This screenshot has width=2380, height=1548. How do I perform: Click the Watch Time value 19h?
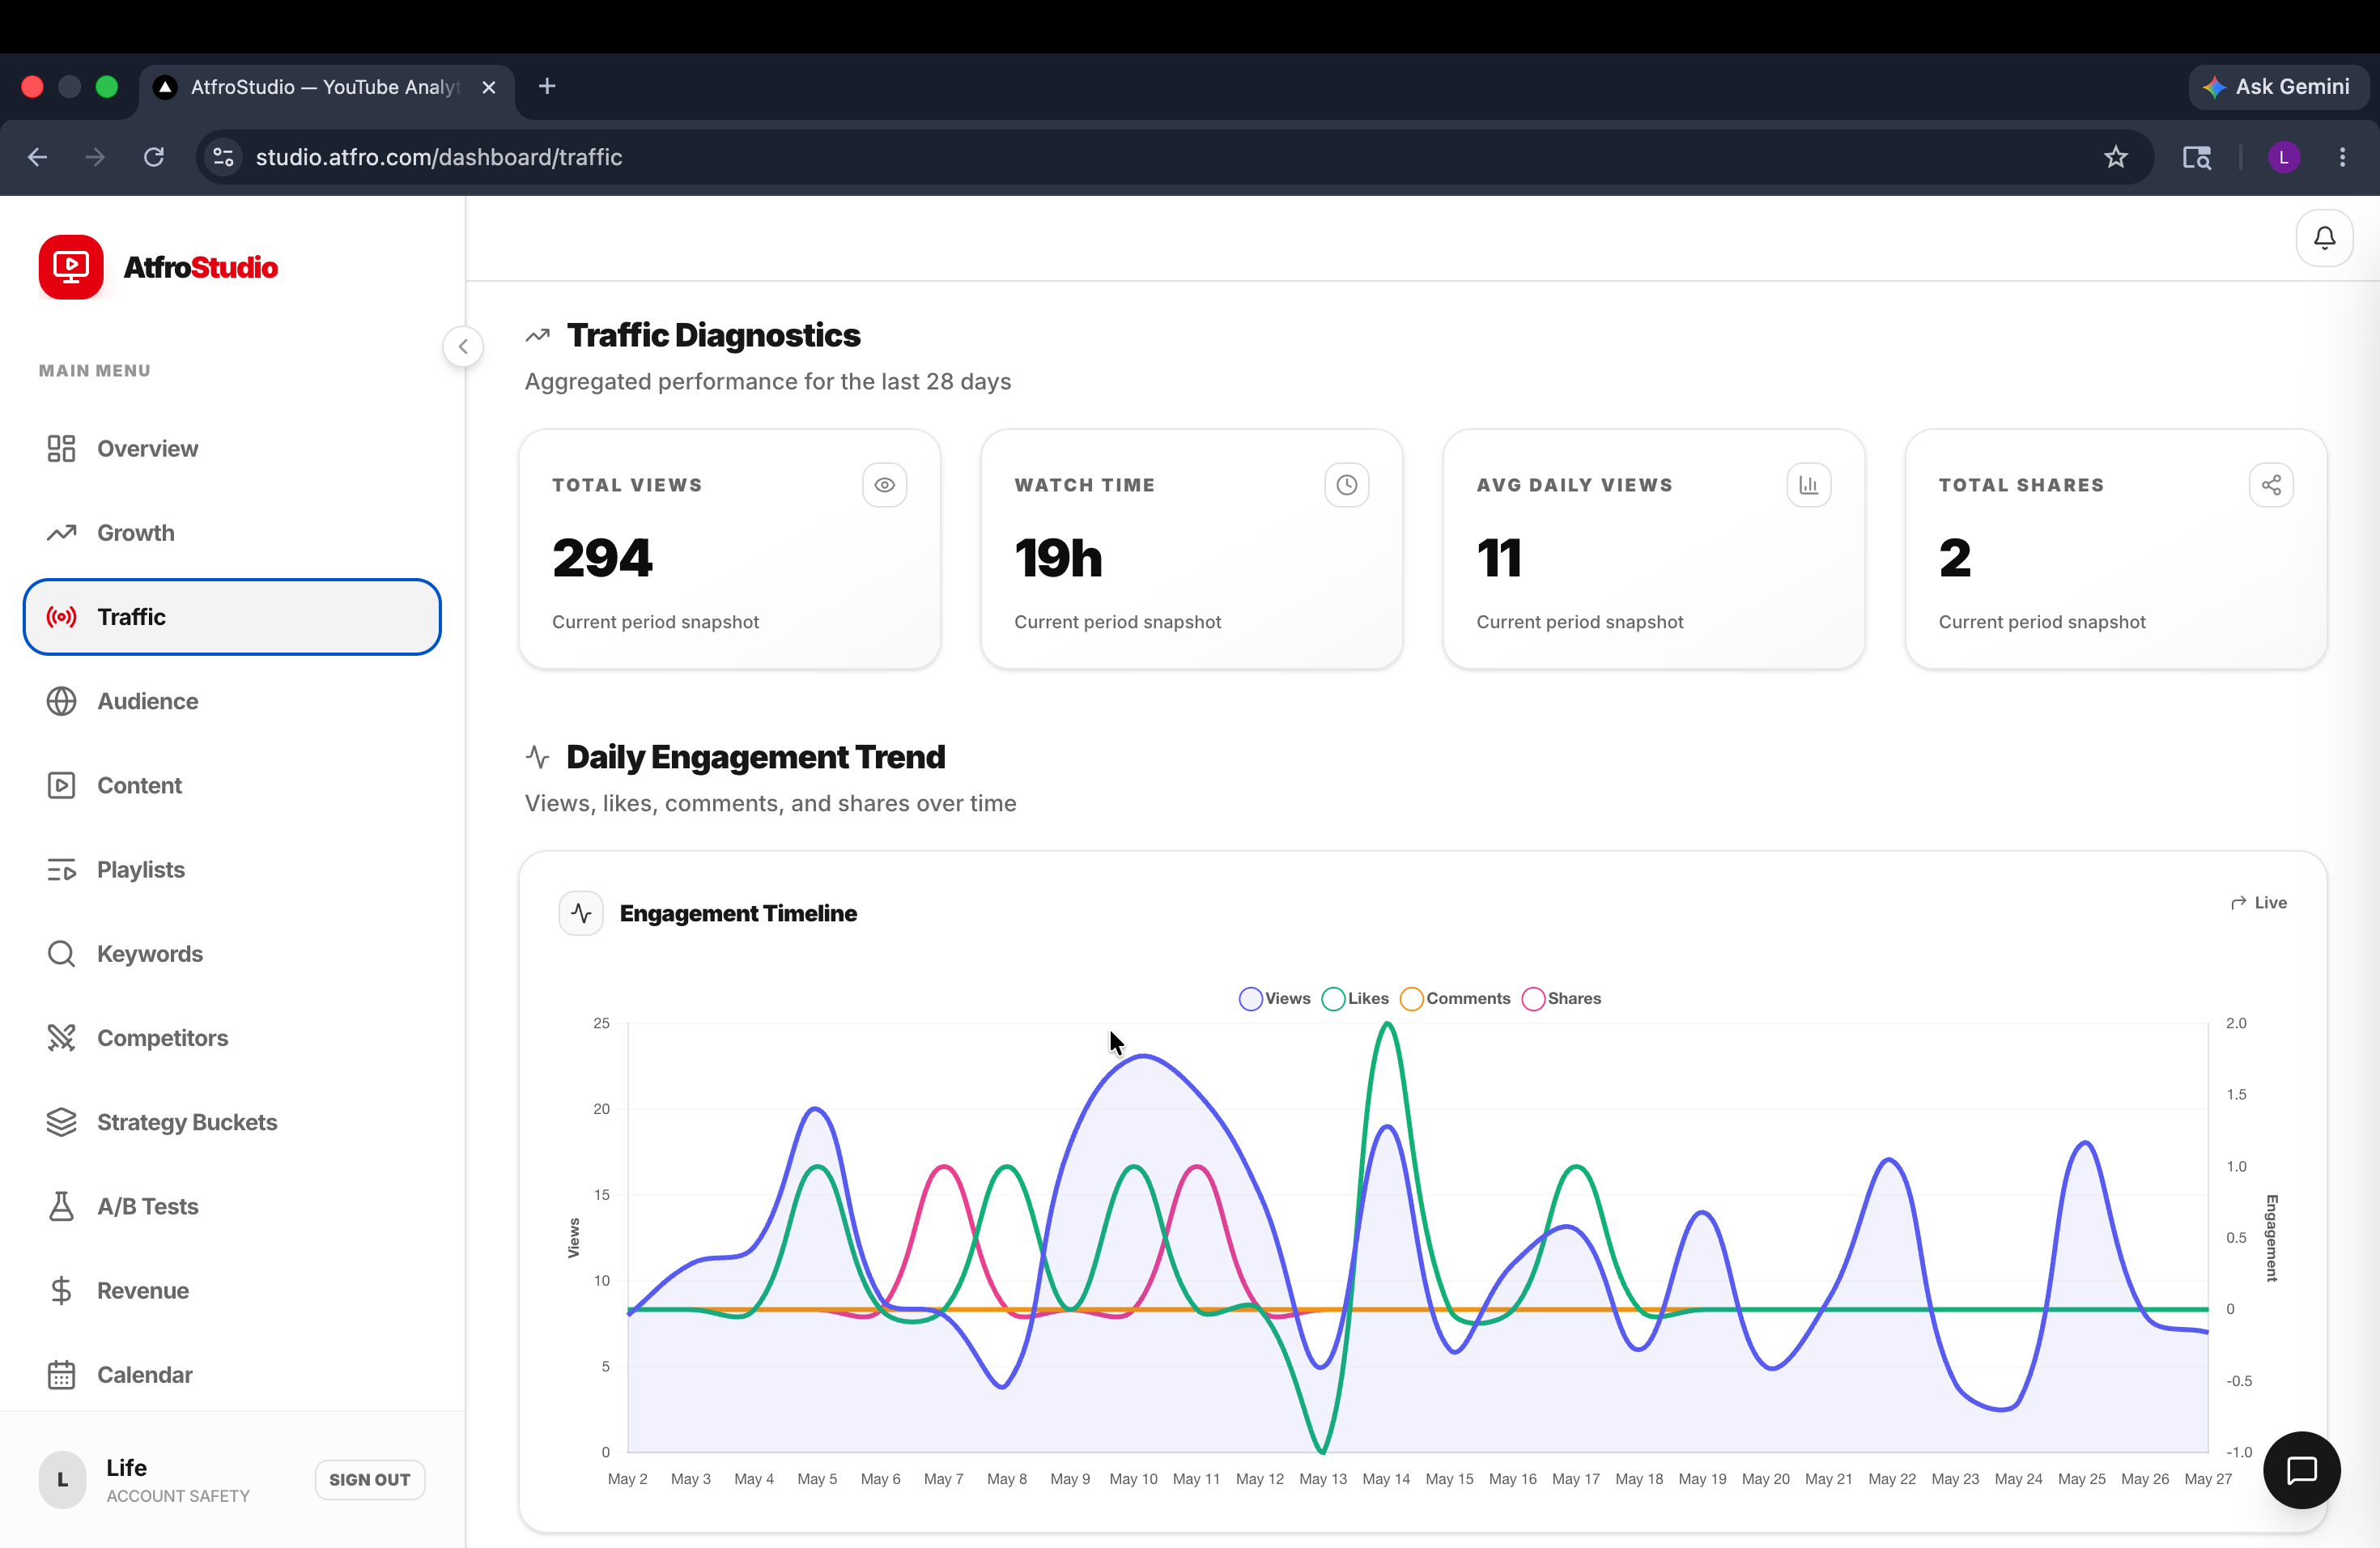pos(1058,558)
